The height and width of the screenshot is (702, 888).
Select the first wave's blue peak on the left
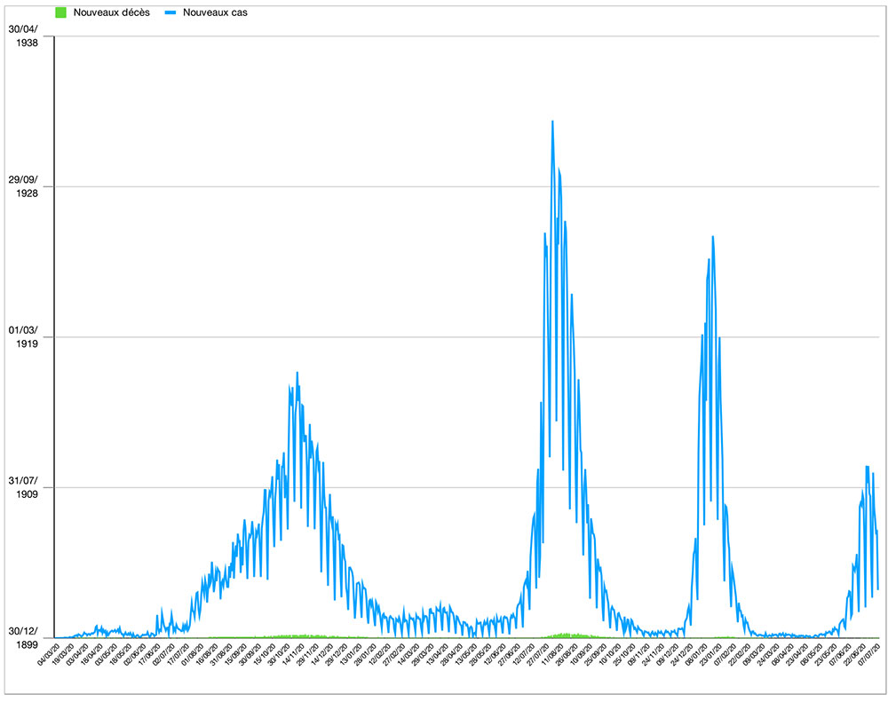coord(297,373)
